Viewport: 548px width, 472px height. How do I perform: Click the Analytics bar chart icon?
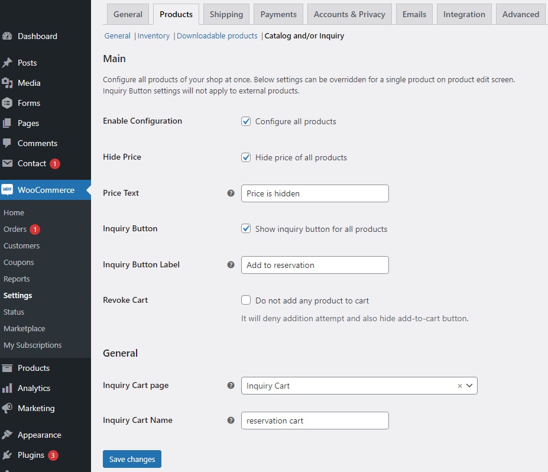point(7,388)
